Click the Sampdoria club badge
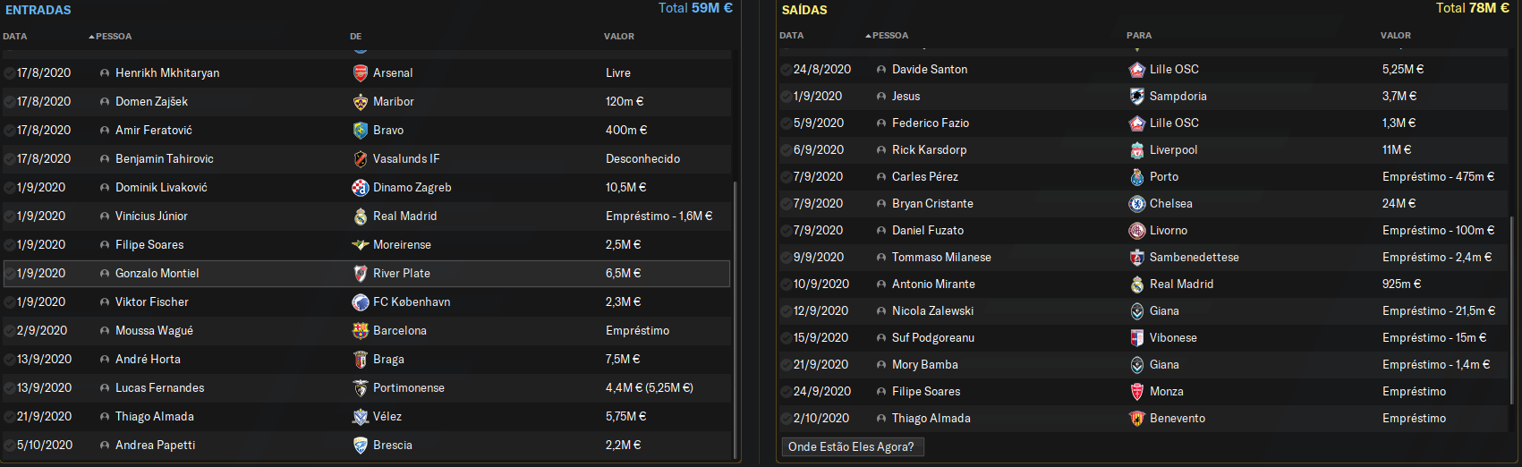Viewport: 1522px width, 467px height. point(1136,97)
